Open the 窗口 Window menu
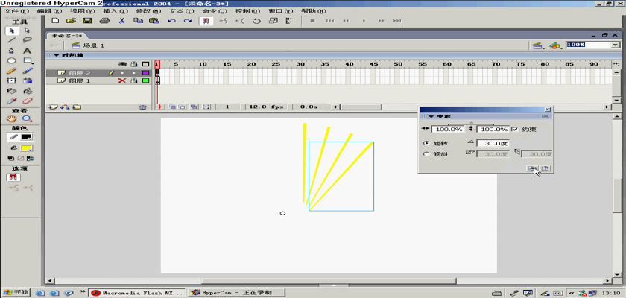The height and width of the screenshot is (298, 626). [280, 11]
